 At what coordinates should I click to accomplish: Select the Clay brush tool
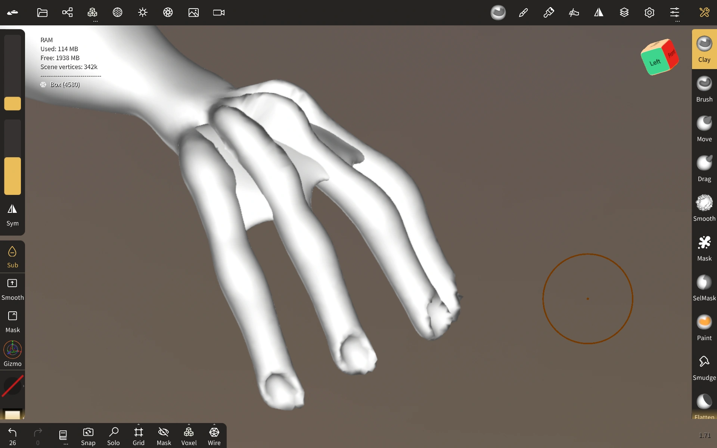[x=704, y=49]
